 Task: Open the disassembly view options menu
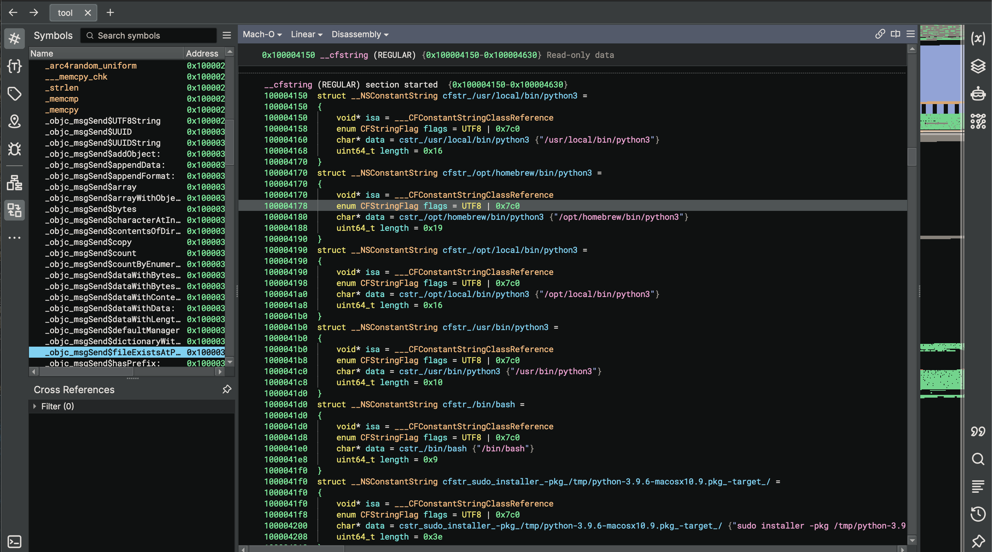pos(910,34)
